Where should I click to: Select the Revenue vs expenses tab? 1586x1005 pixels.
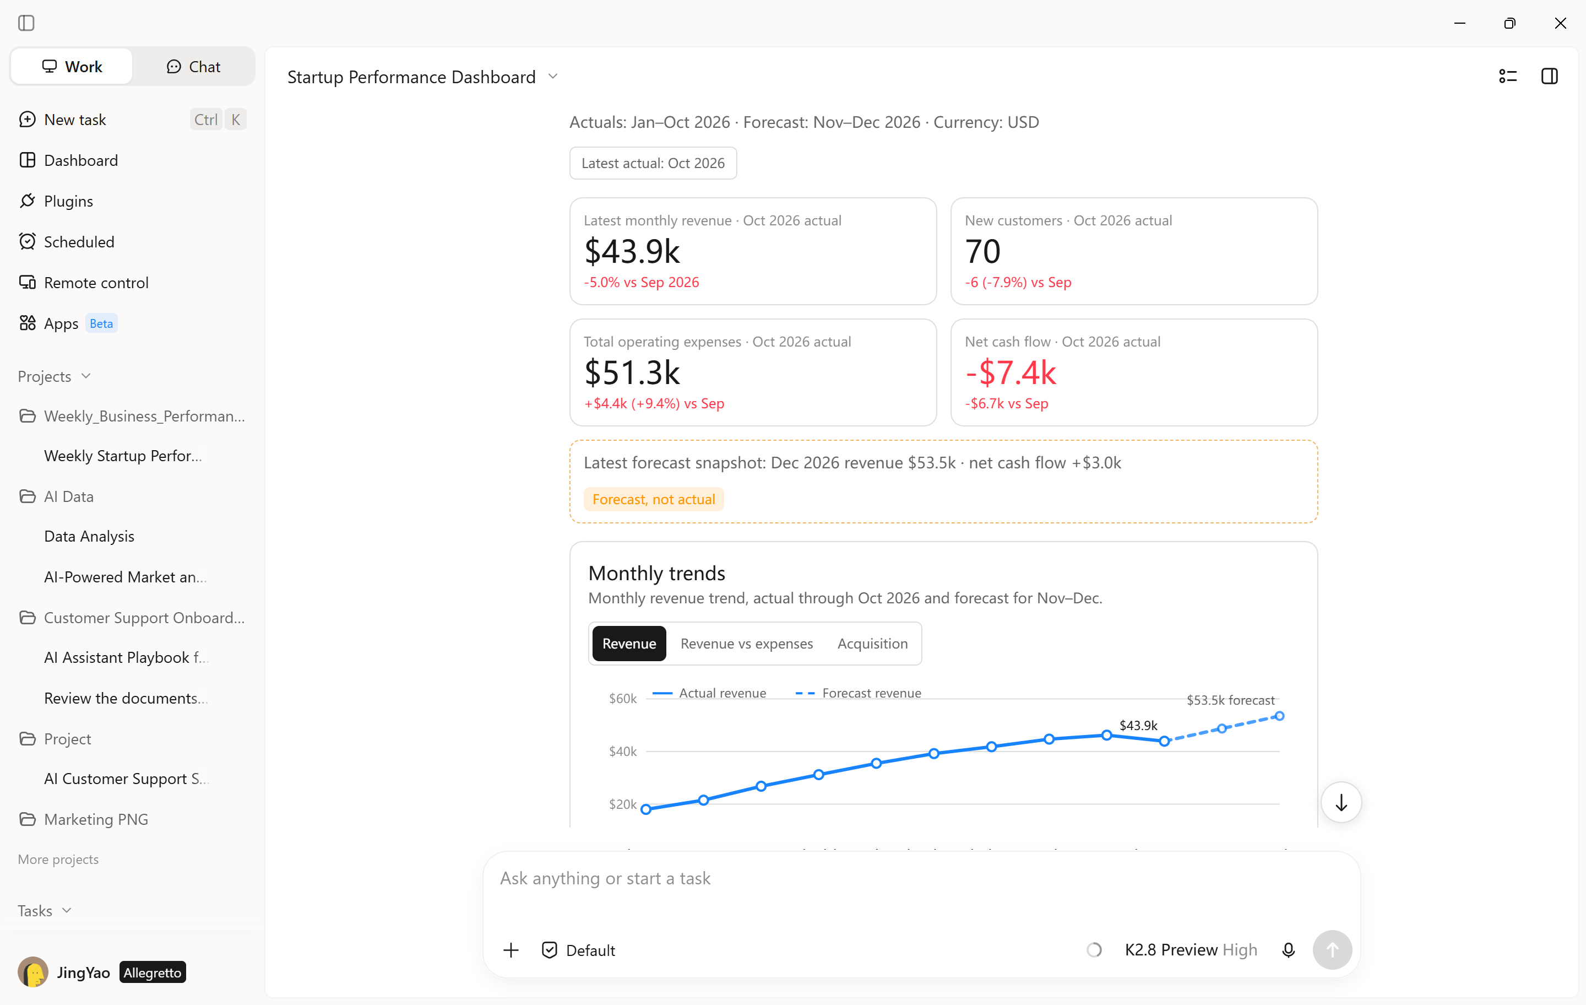tap(746, 643)
